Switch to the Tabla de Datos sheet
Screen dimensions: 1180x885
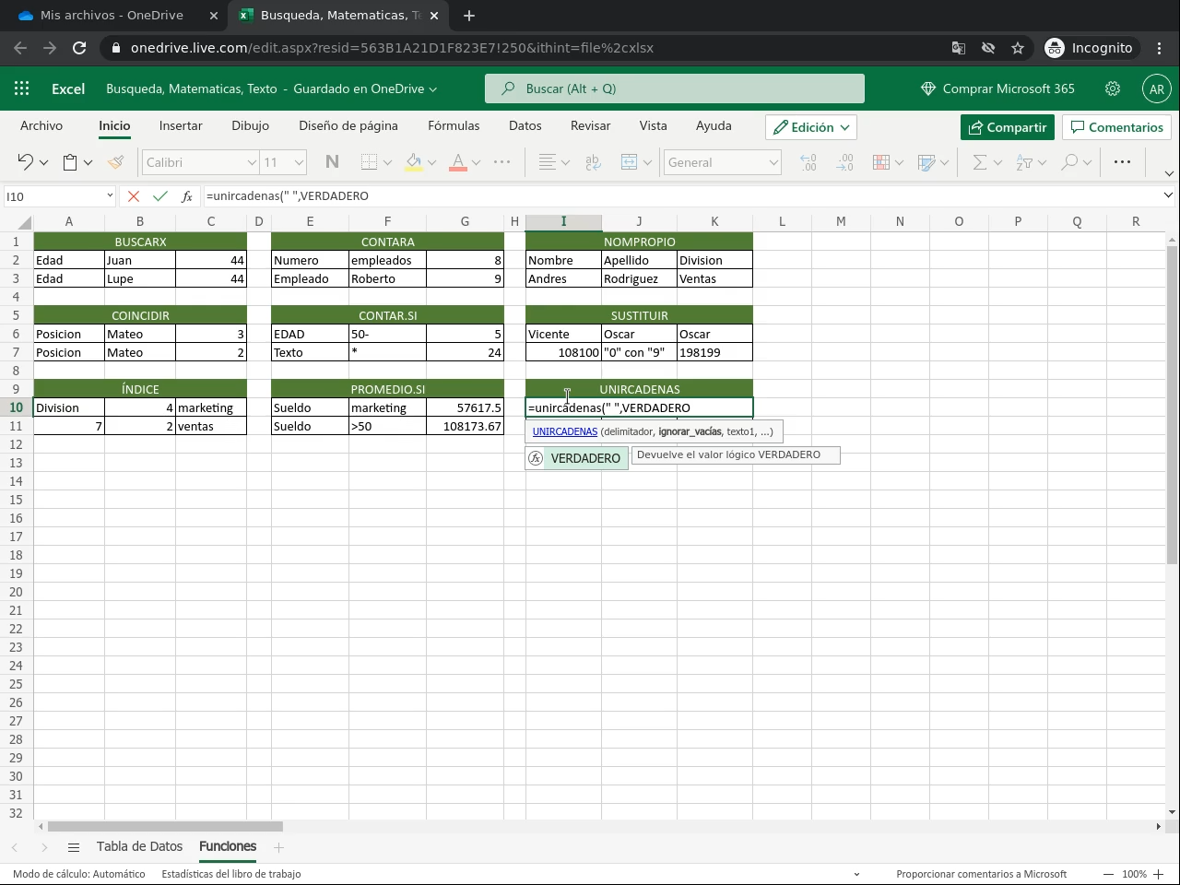point(139,846)
